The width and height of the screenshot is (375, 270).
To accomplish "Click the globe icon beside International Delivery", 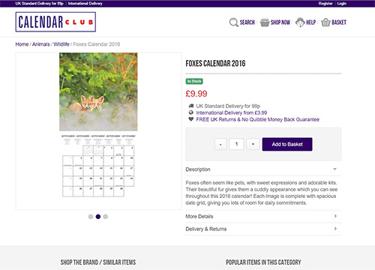I will 191,112.
